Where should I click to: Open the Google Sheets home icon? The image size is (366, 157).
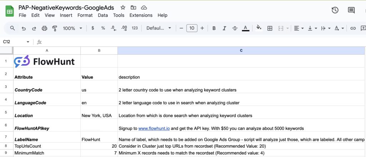point(10,11)
